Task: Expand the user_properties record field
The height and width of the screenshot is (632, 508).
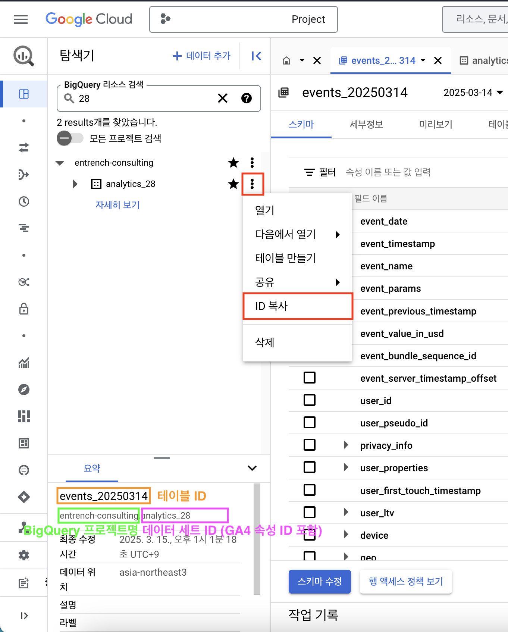Action: click(x=346, y=467)
